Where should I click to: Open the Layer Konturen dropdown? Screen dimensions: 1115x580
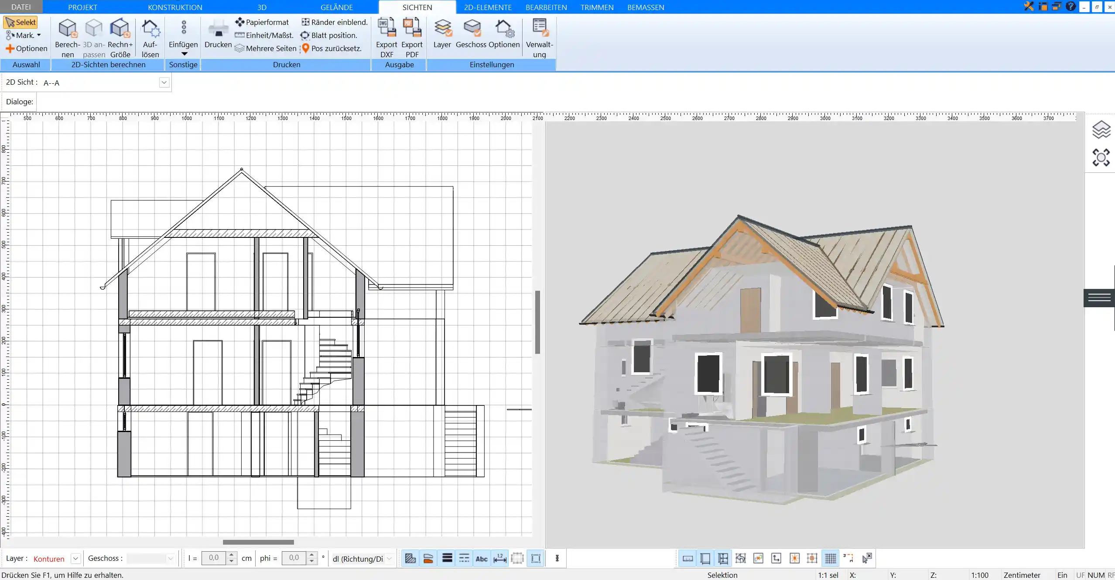tap(75, 558)
